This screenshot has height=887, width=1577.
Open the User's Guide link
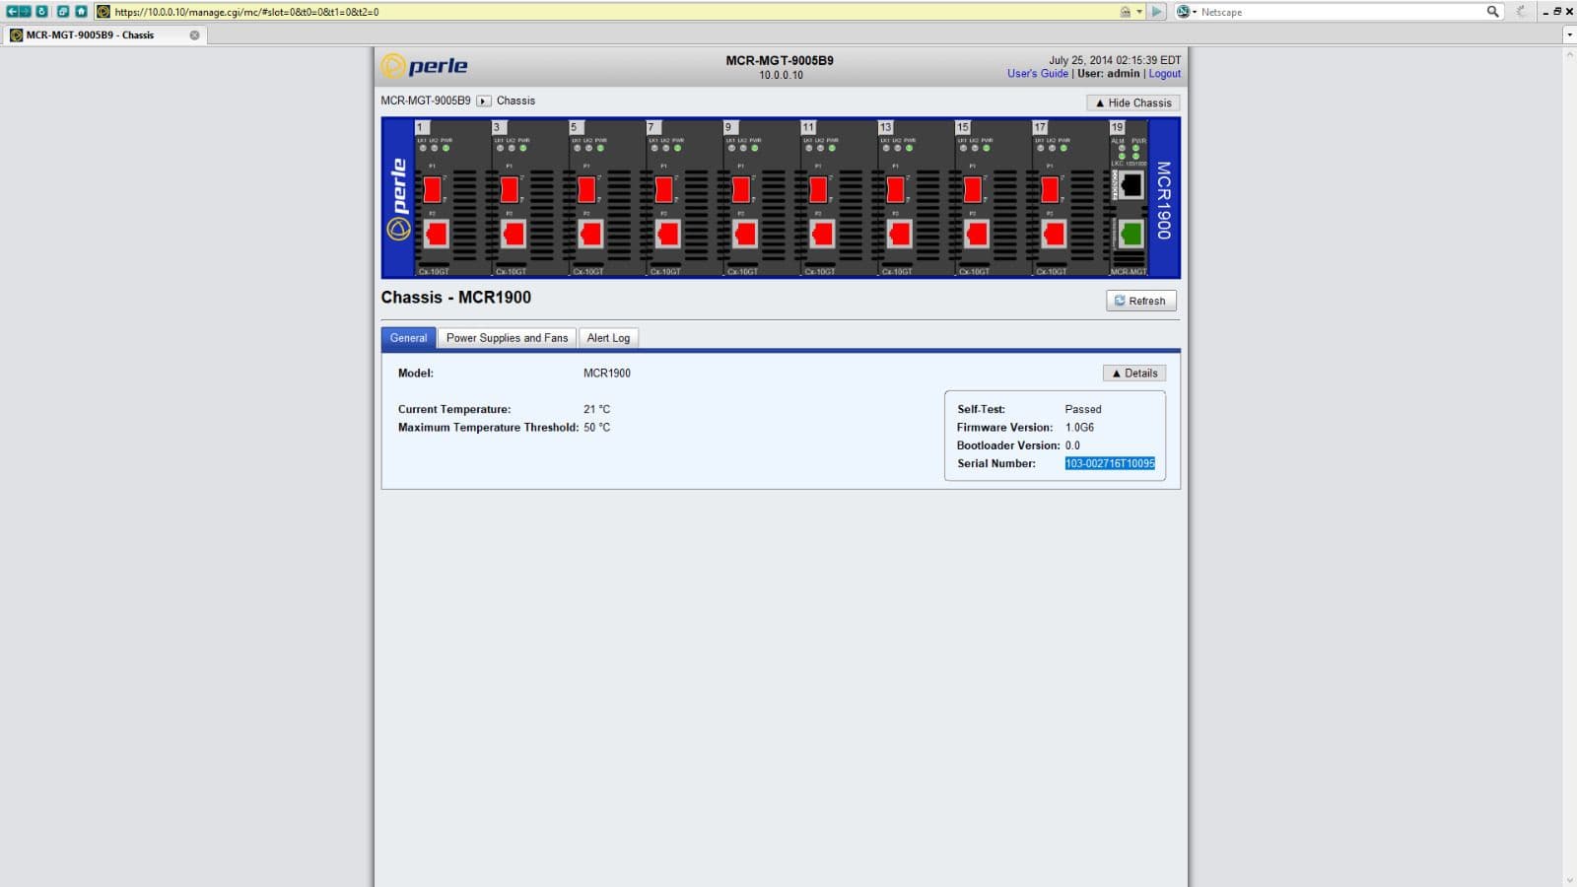tap(1037, 73)
